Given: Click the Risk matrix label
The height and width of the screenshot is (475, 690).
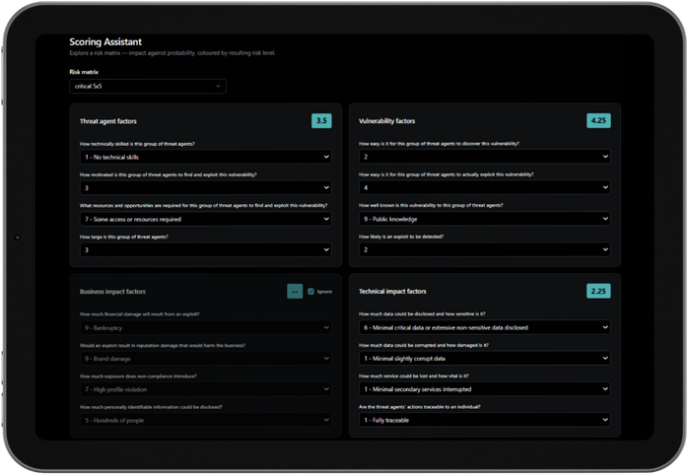Looking at the screenshot, I should coord(84,72).
